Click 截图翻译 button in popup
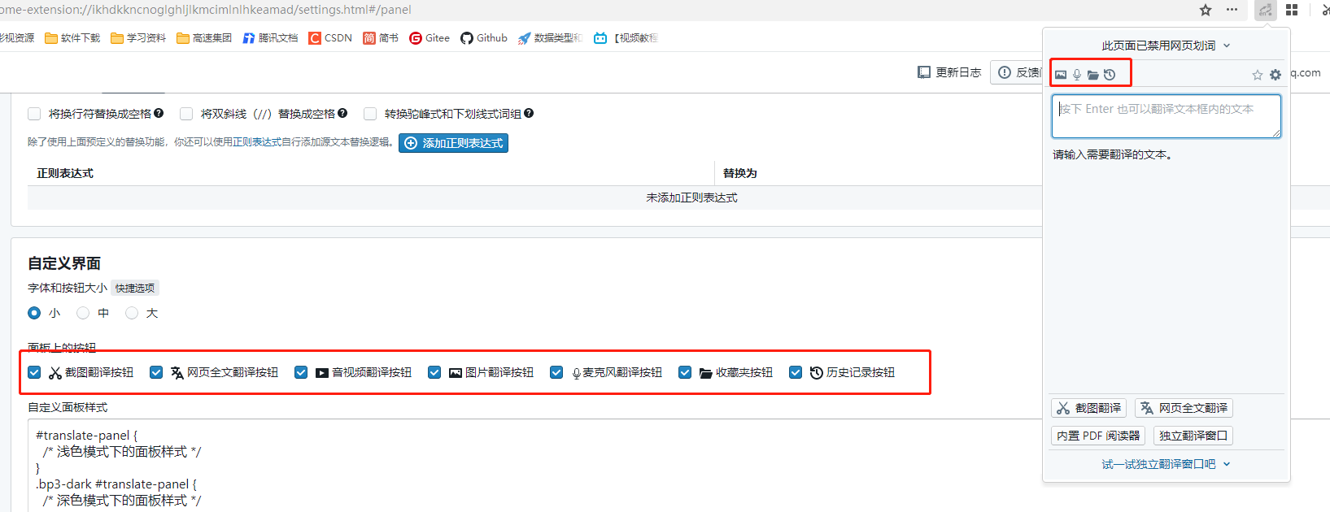Image resolution: width=1330 pixels, height=512 pixels. point(1088,408)
